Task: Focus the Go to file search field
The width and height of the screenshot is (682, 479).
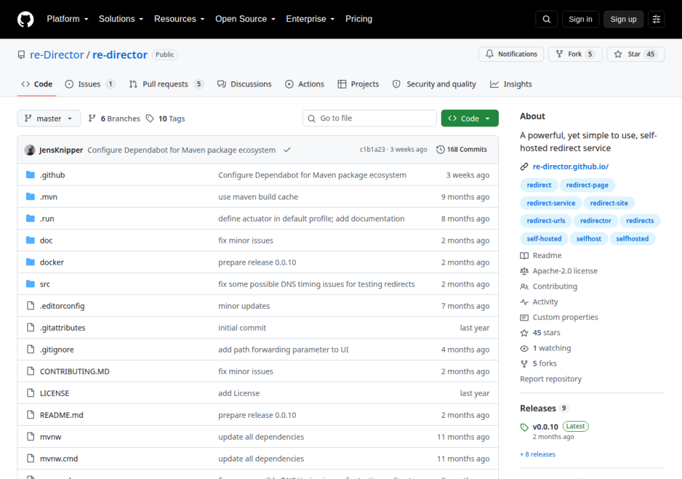Action: [369, 118]
